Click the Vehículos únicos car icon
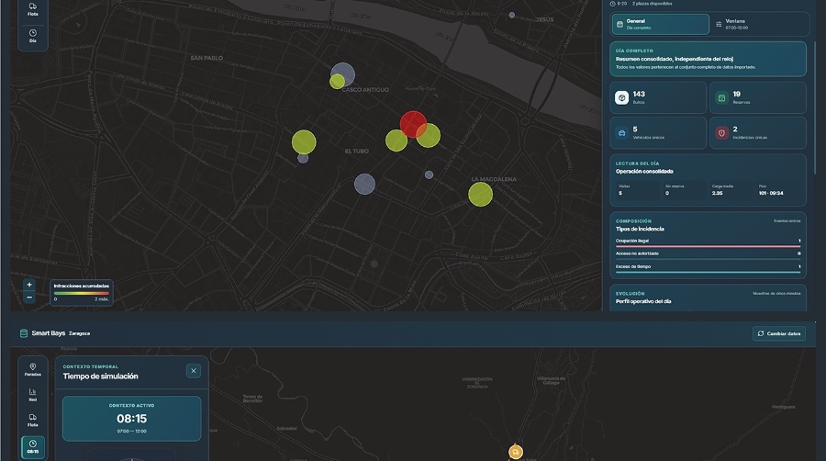The image size is (826, 461). click(x=621, y=133)
